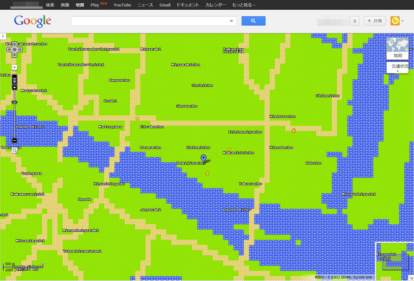
Task: Click the Soshicho map label
Action: click(202, 85)
